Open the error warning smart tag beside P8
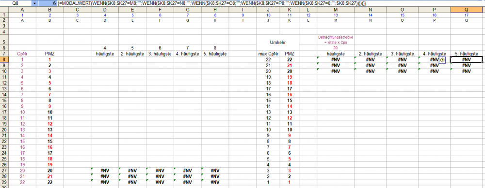 (x=442, y=59)
